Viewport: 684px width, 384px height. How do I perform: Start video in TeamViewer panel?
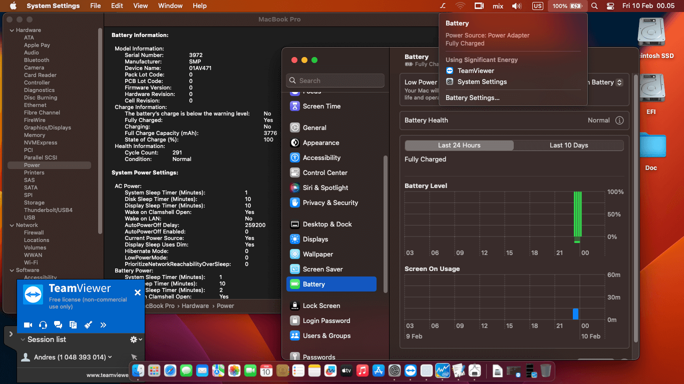tap(28, 325)
